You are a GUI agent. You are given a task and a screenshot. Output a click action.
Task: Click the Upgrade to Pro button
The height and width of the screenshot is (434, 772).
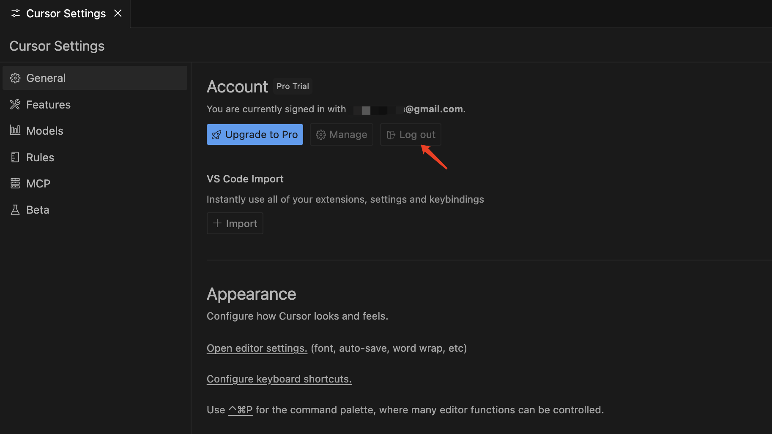[x=255, y=135]
